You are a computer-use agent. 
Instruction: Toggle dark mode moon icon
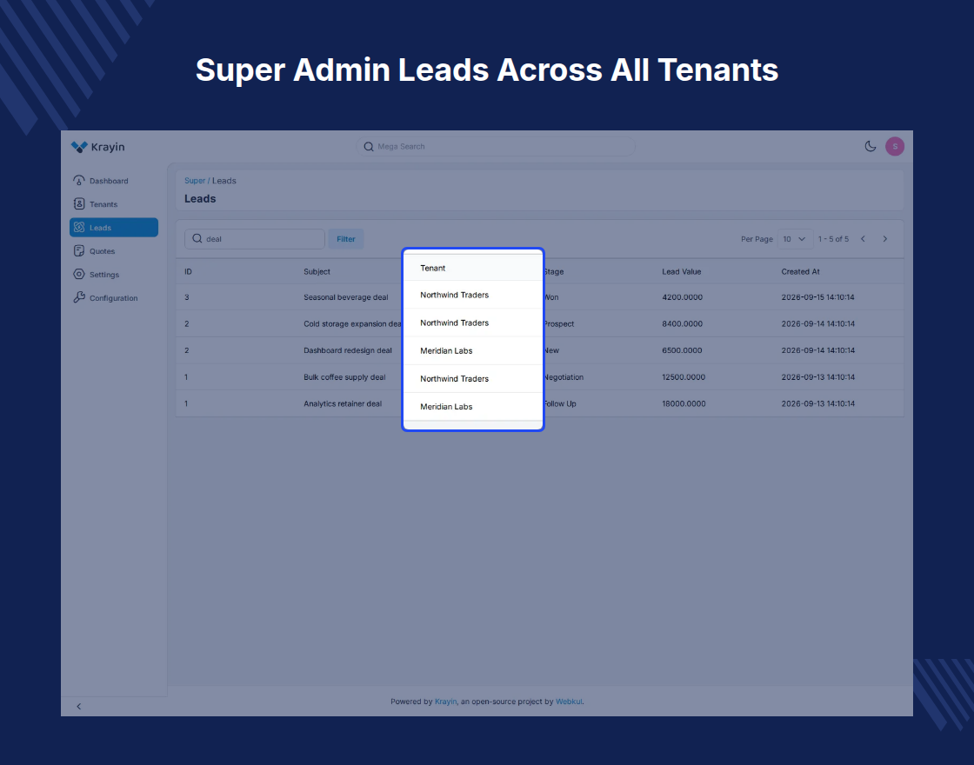click(871, 147)
